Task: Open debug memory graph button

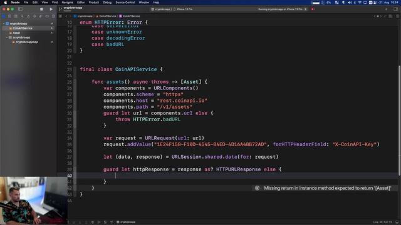Action: point(99,222)
